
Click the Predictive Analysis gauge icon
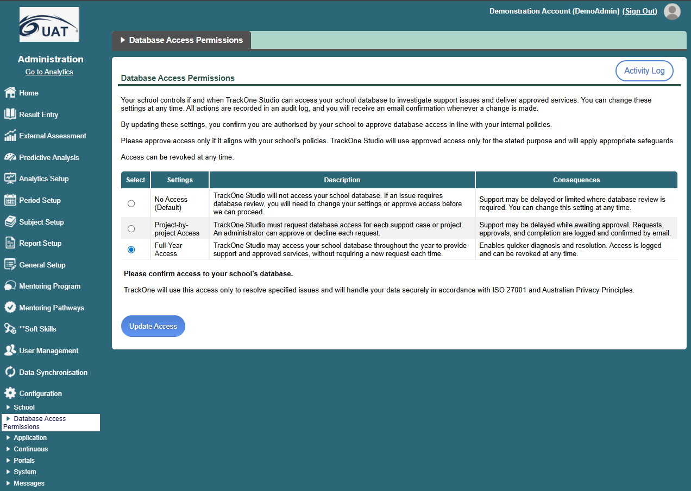(x=10, y=157)
